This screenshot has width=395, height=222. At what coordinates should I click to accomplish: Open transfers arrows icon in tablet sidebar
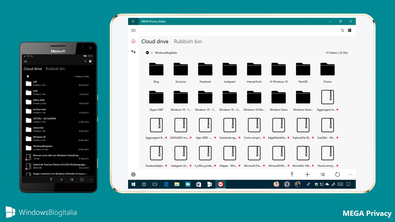(133, 52)
